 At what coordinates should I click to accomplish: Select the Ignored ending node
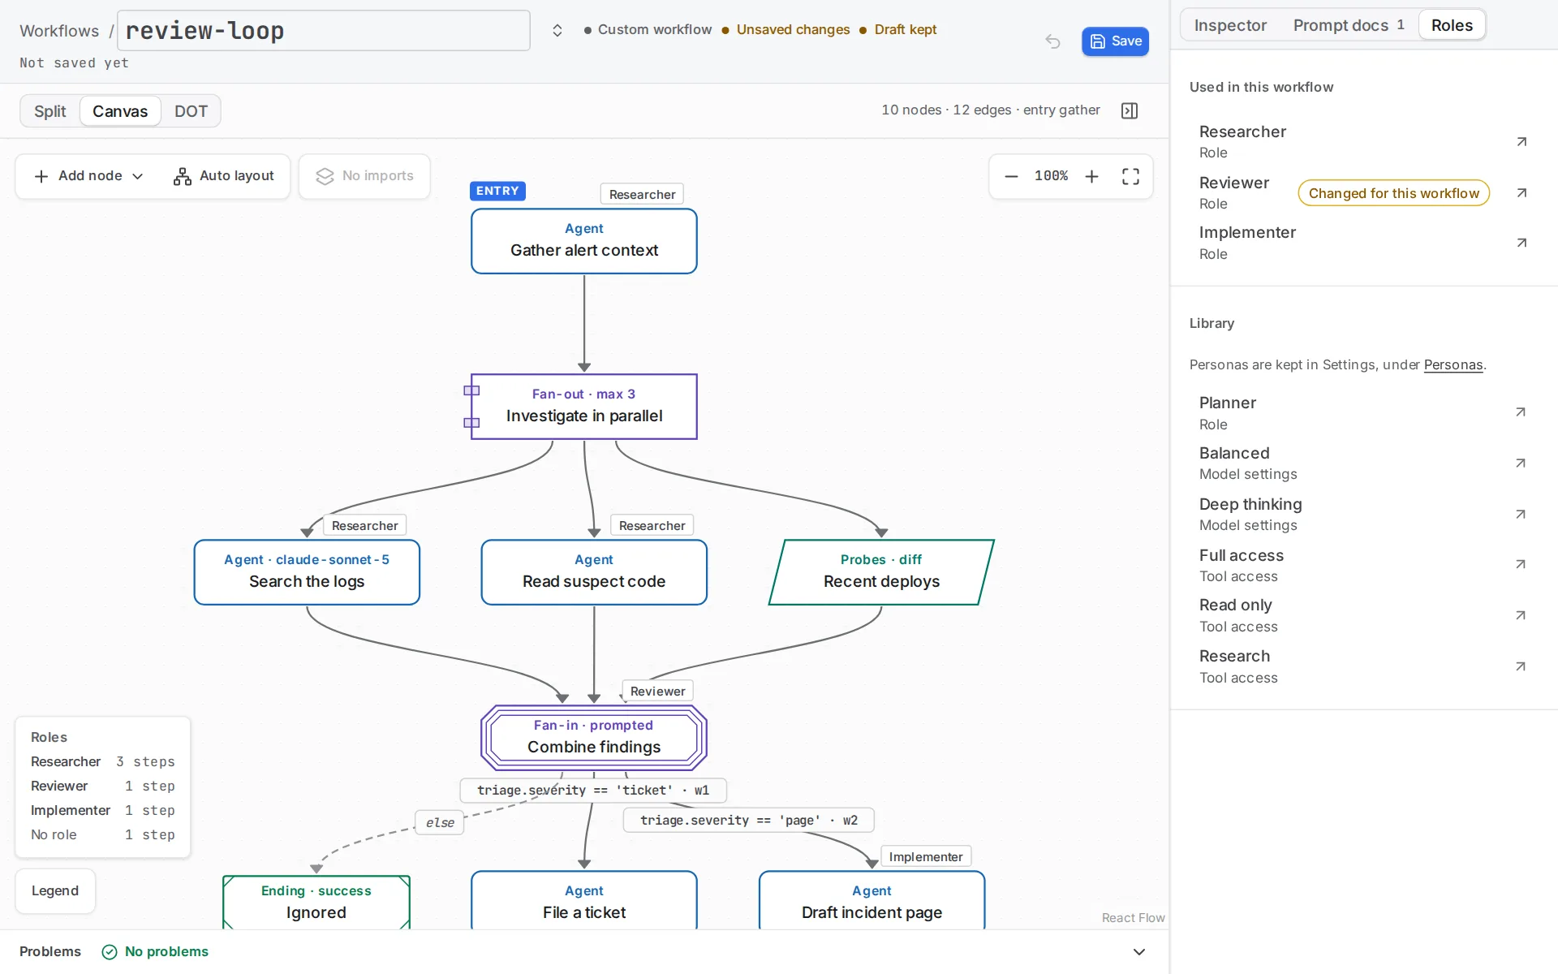pos(316,902)
